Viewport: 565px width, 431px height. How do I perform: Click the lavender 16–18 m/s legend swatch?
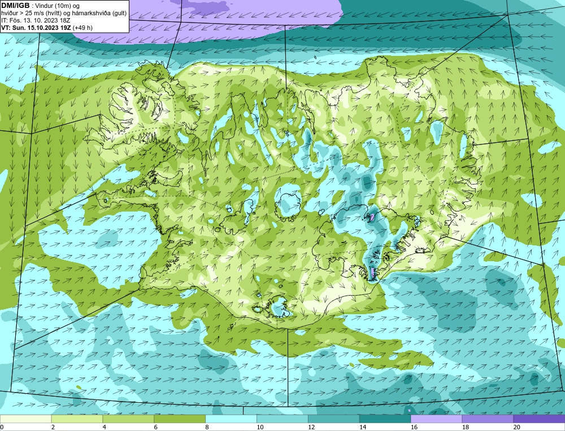pyautogui.click(x=436, y=419)
